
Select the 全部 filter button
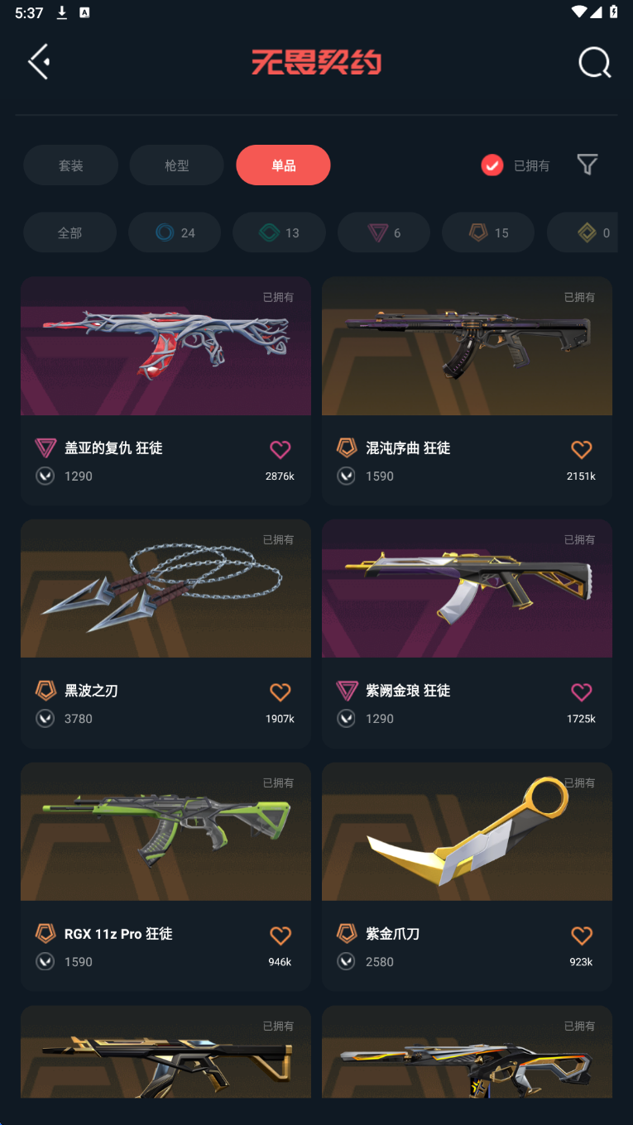[x=70, y=232]
